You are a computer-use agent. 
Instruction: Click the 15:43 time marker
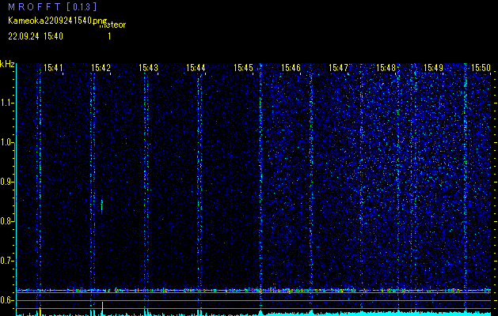(x=148, y=67)
